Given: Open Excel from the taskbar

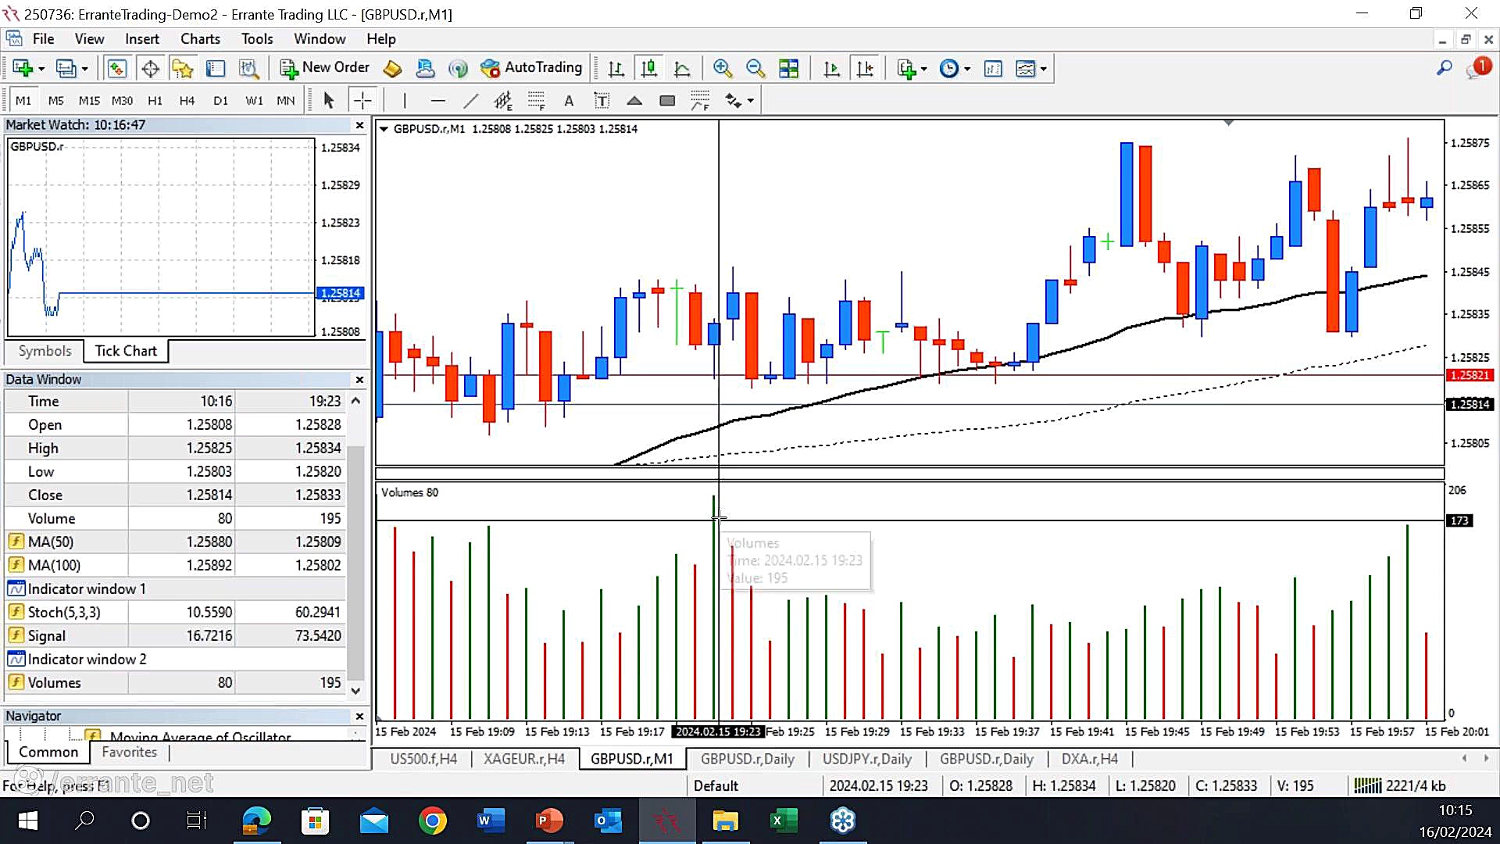Looking at the screenshot, I should pyautogui.click(x=783, y=821).
